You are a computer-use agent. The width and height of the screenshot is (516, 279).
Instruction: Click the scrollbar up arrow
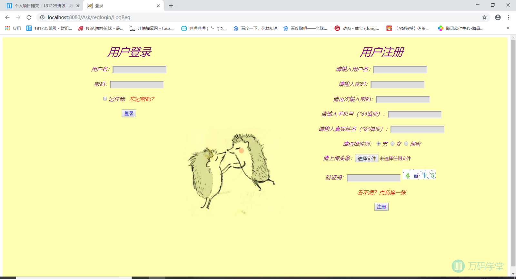[513, 37]
